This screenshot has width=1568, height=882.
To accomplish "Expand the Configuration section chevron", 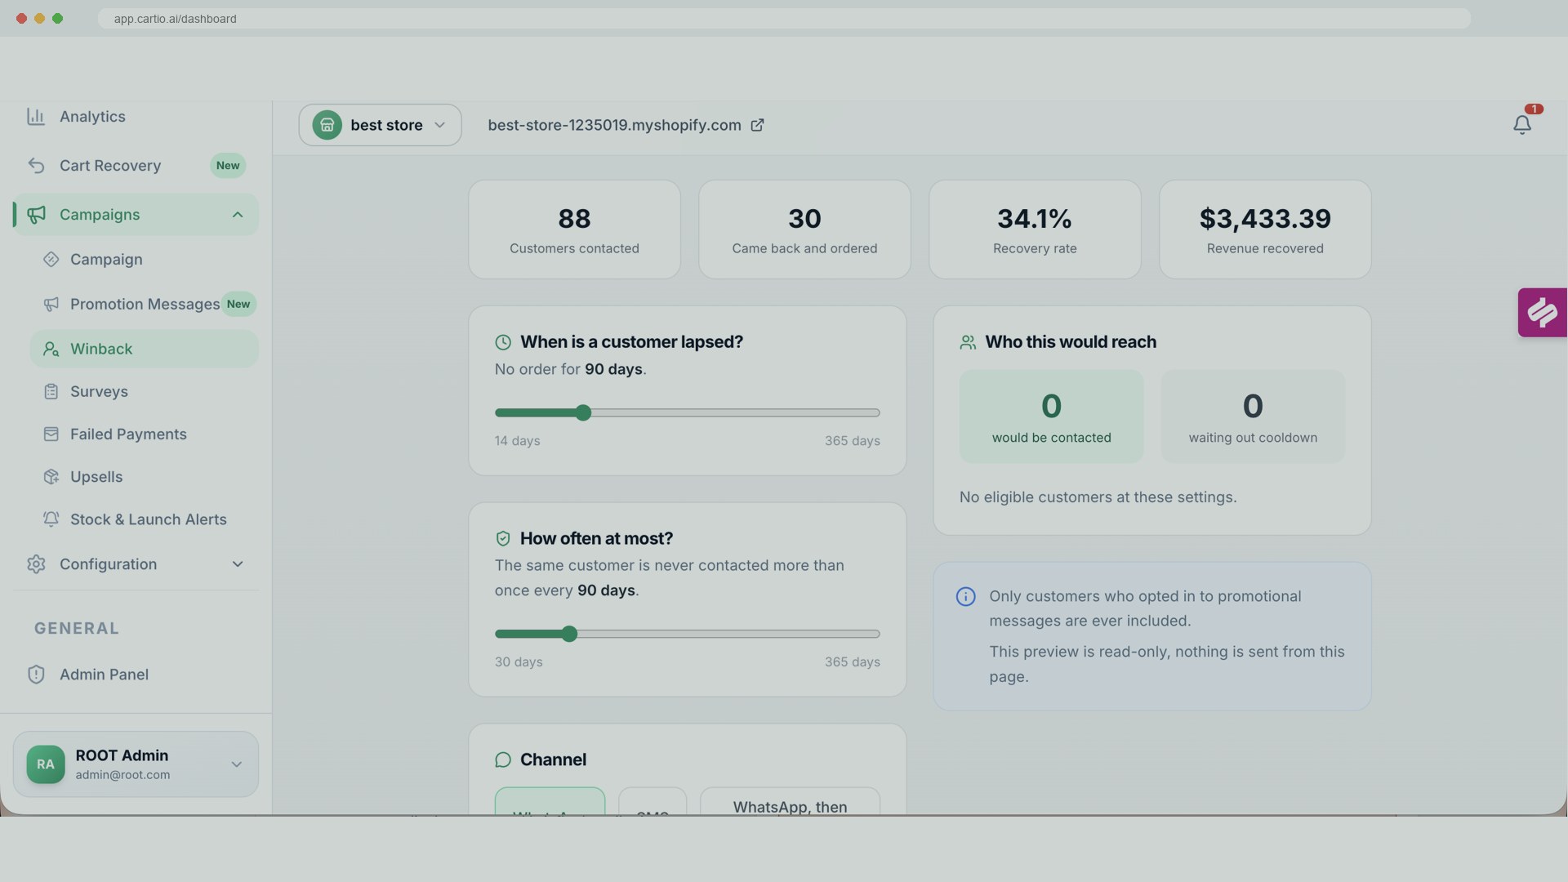I will [x=238, y=564].
